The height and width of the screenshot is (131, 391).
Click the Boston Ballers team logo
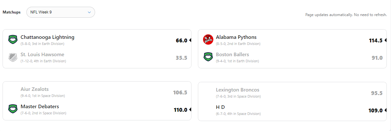208,57
